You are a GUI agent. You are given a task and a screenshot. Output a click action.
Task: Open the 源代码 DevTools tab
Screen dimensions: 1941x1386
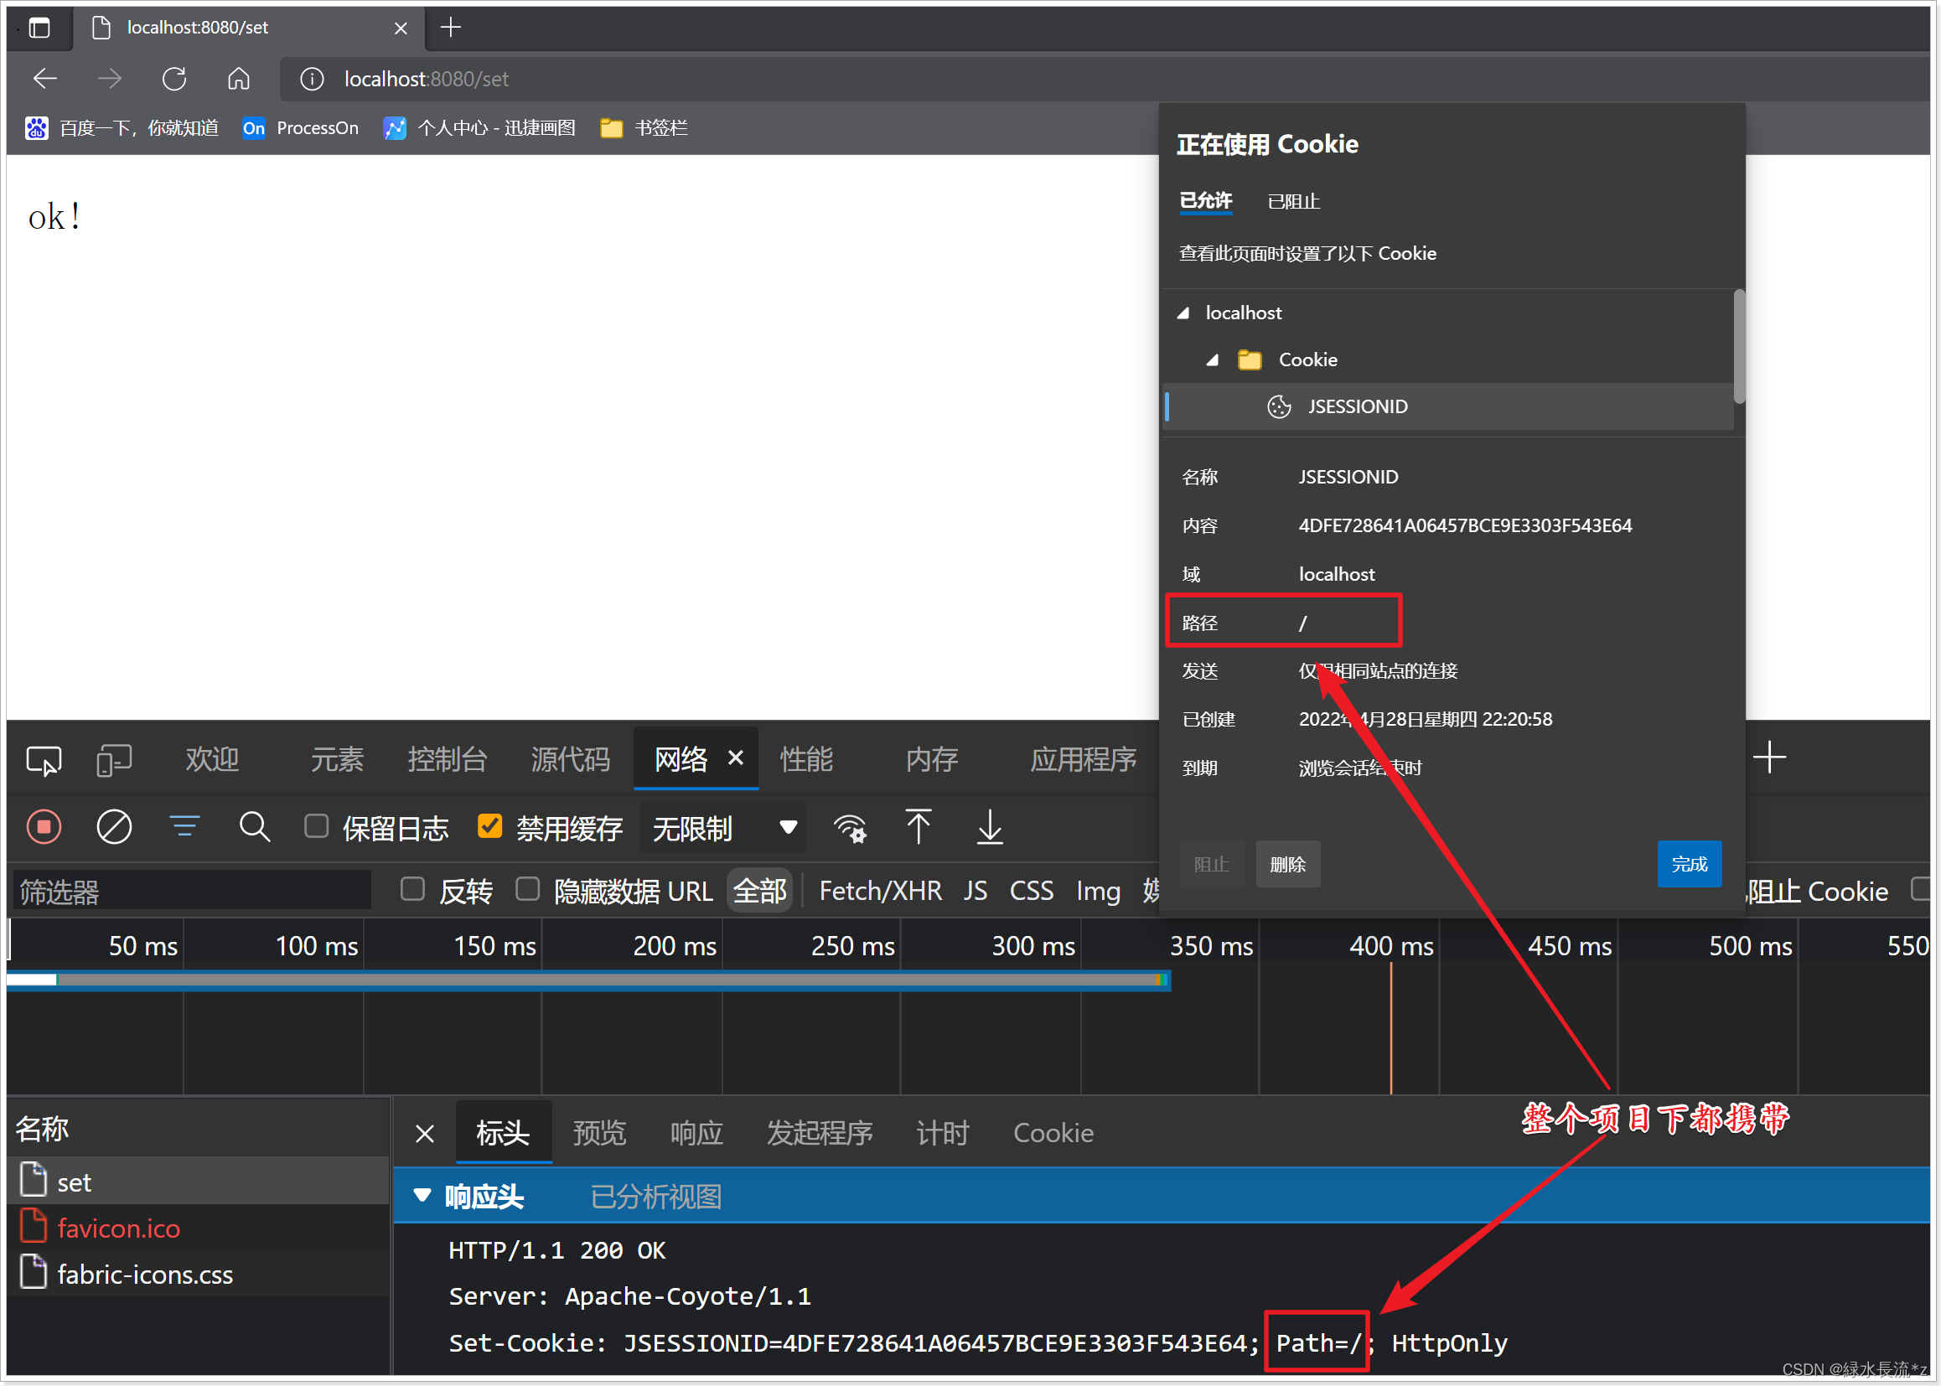(570, 758)
